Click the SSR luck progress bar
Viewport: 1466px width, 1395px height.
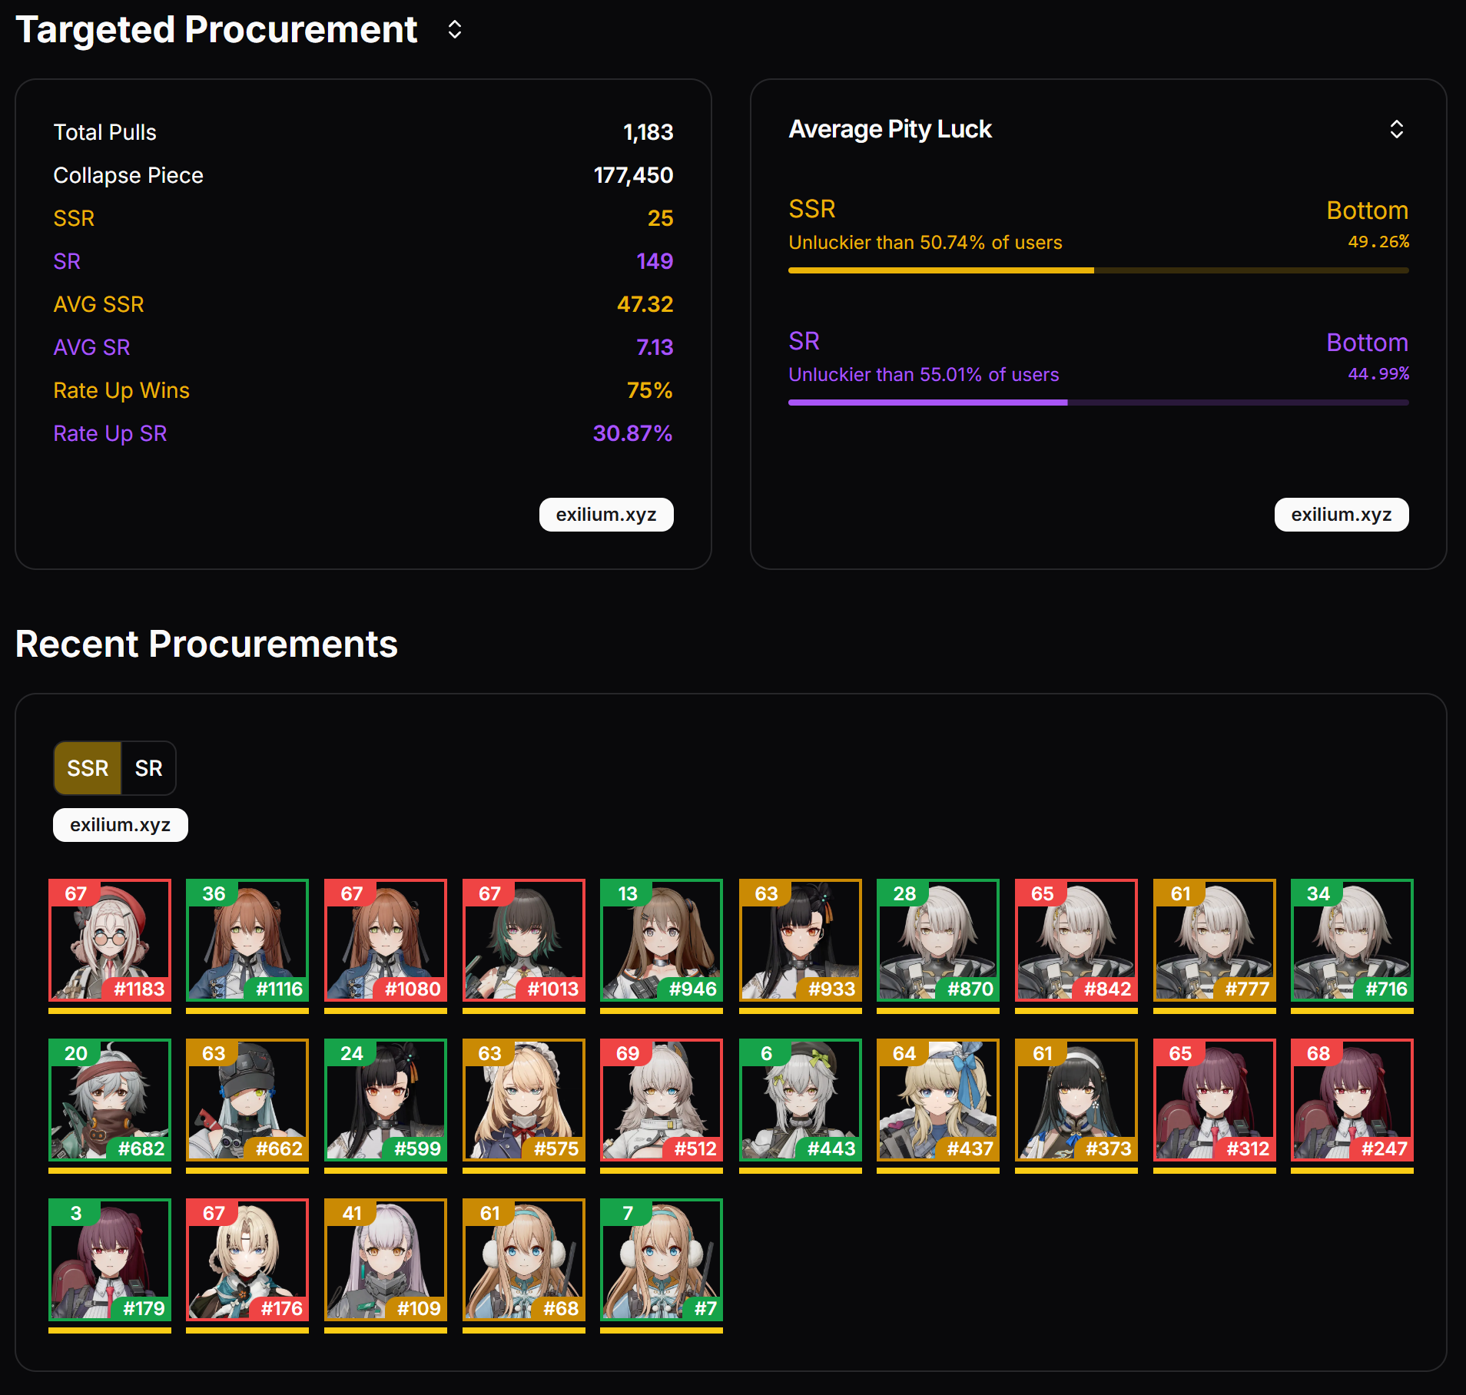(1099, 270)
